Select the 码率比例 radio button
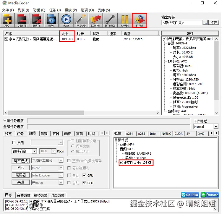Viewport: 222px width, 214px height. (73, 146)
